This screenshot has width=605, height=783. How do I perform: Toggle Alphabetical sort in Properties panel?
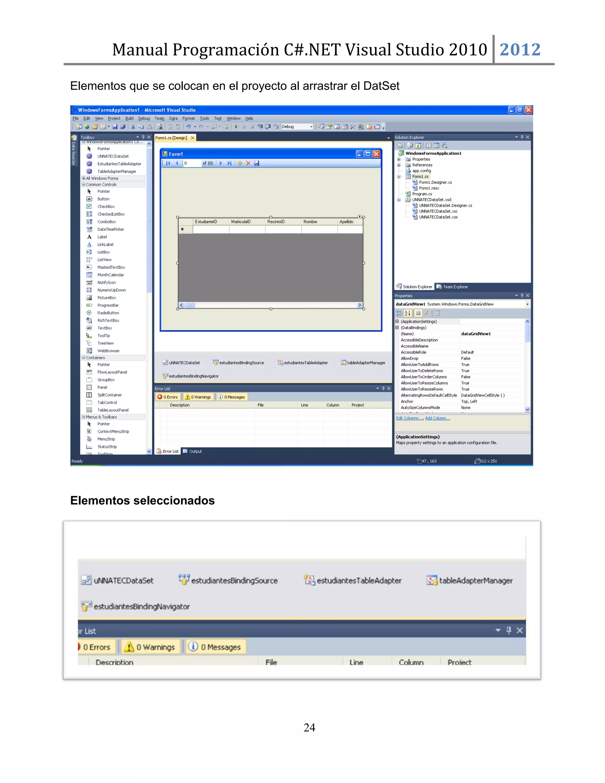click(407, 313)
